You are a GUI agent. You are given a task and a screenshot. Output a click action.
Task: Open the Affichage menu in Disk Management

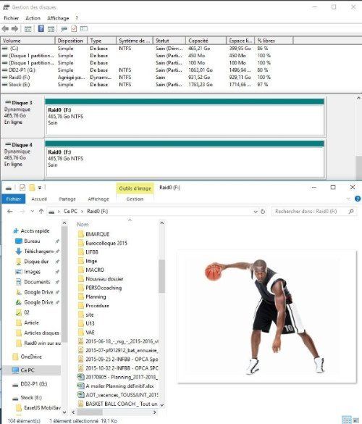tap(58, 18)
